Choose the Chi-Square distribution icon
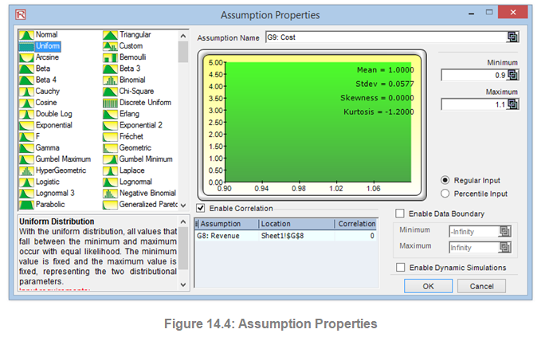The width and height of the screenshot is (549, 341). [110, 92]
